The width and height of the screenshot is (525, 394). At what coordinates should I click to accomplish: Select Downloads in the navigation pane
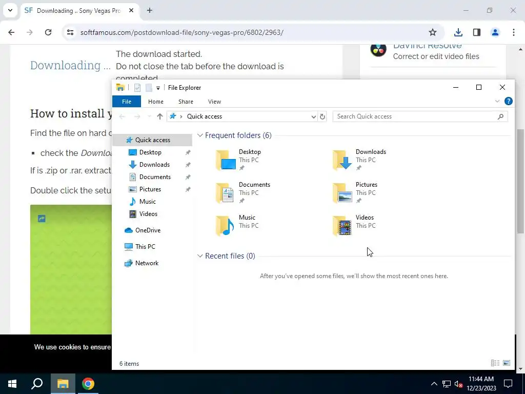coord(154,165)
